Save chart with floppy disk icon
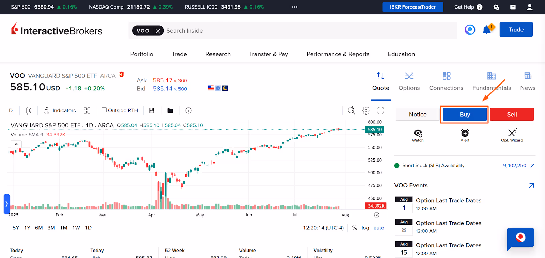This screenshot has width=545, height=258. click(152, 110)
